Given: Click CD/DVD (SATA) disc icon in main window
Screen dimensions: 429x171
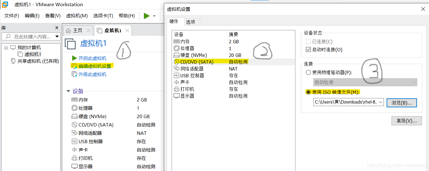Looking at the screenshot, I should tap(74, 125).
